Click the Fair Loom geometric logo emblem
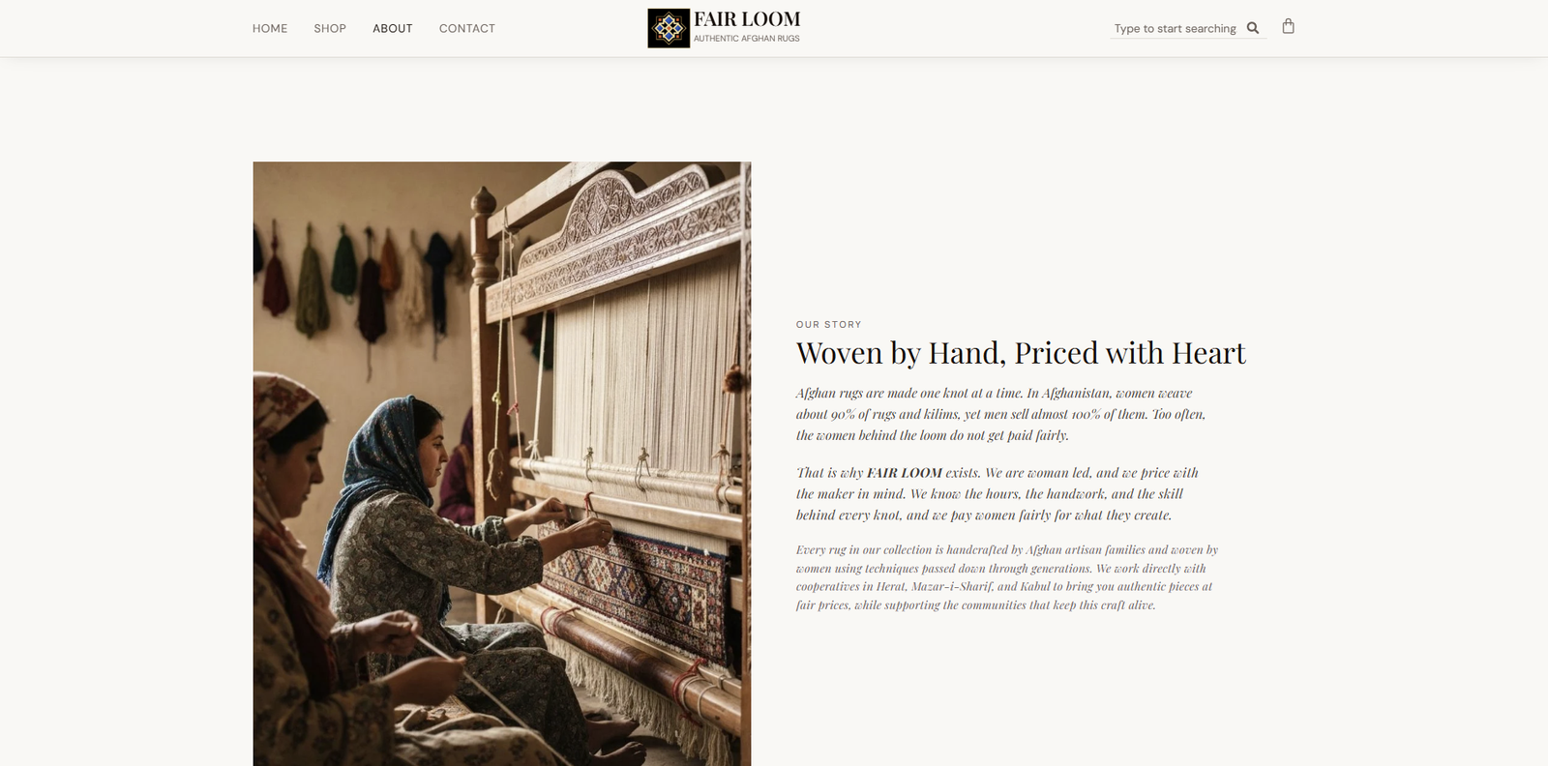The height and width of the screenshot is (766, 1548). 669,28
